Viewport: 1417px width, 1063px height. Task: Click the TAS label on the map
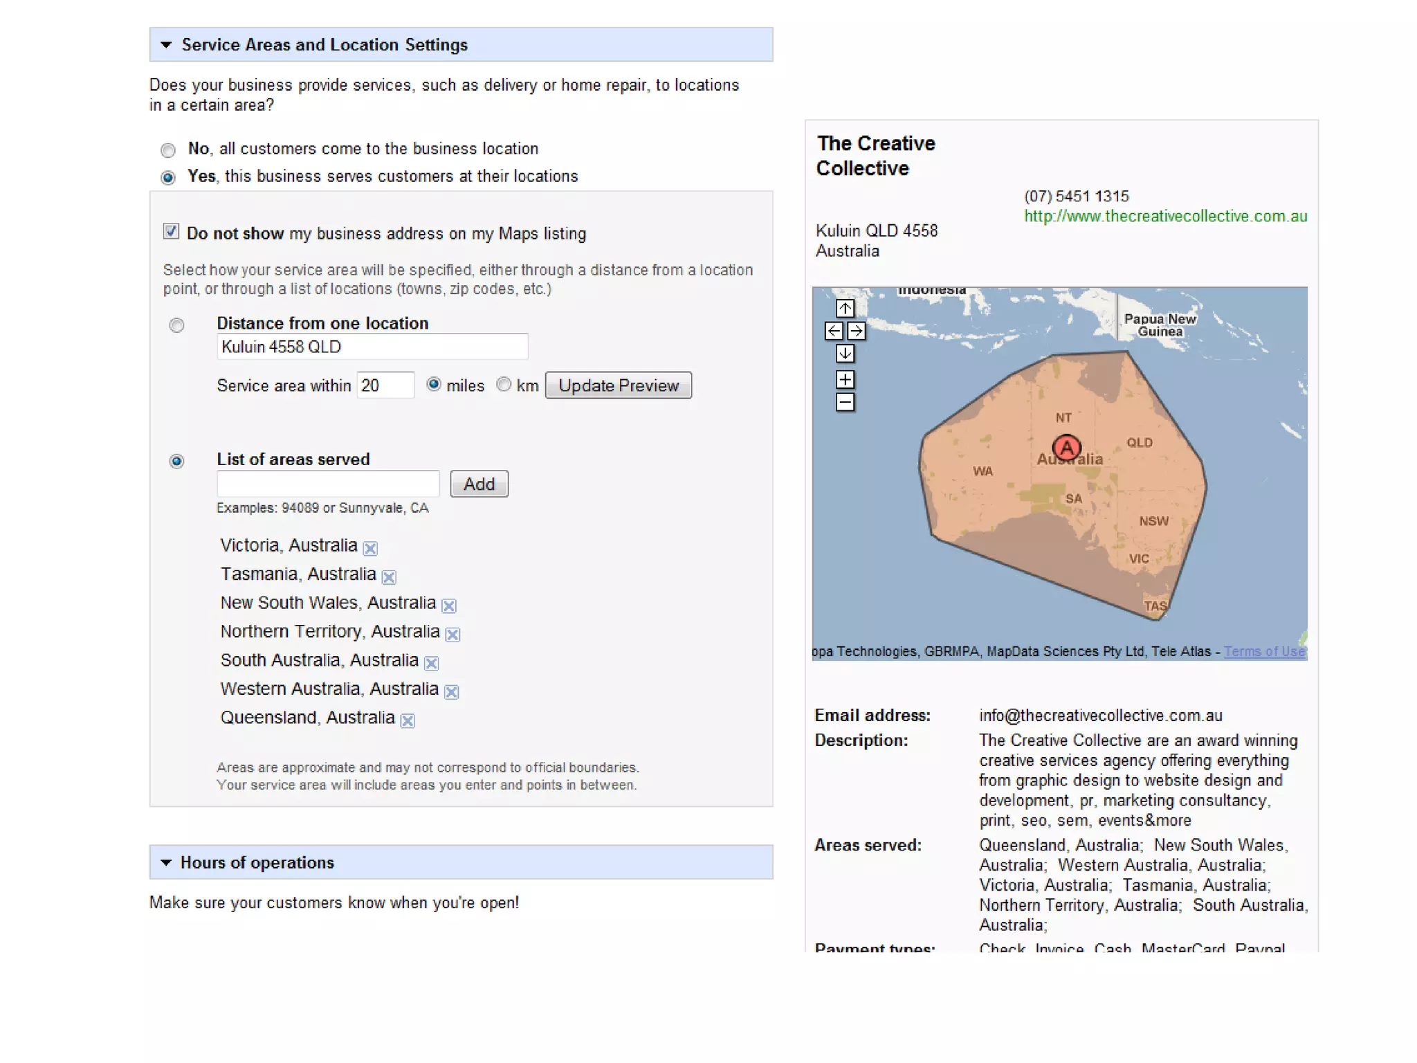click(x=1155, y=606)
